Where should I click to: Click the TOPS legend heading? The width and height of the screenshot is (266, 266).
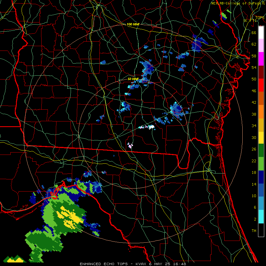tap(259, 17)
